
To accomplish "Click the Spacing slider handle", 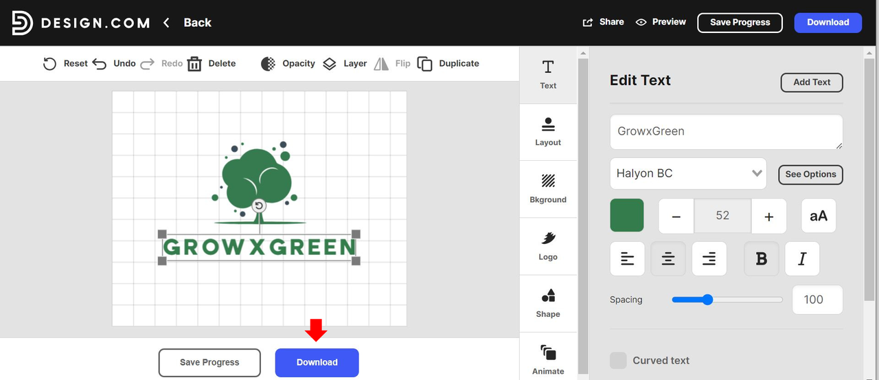I will (x=707, y=300).
